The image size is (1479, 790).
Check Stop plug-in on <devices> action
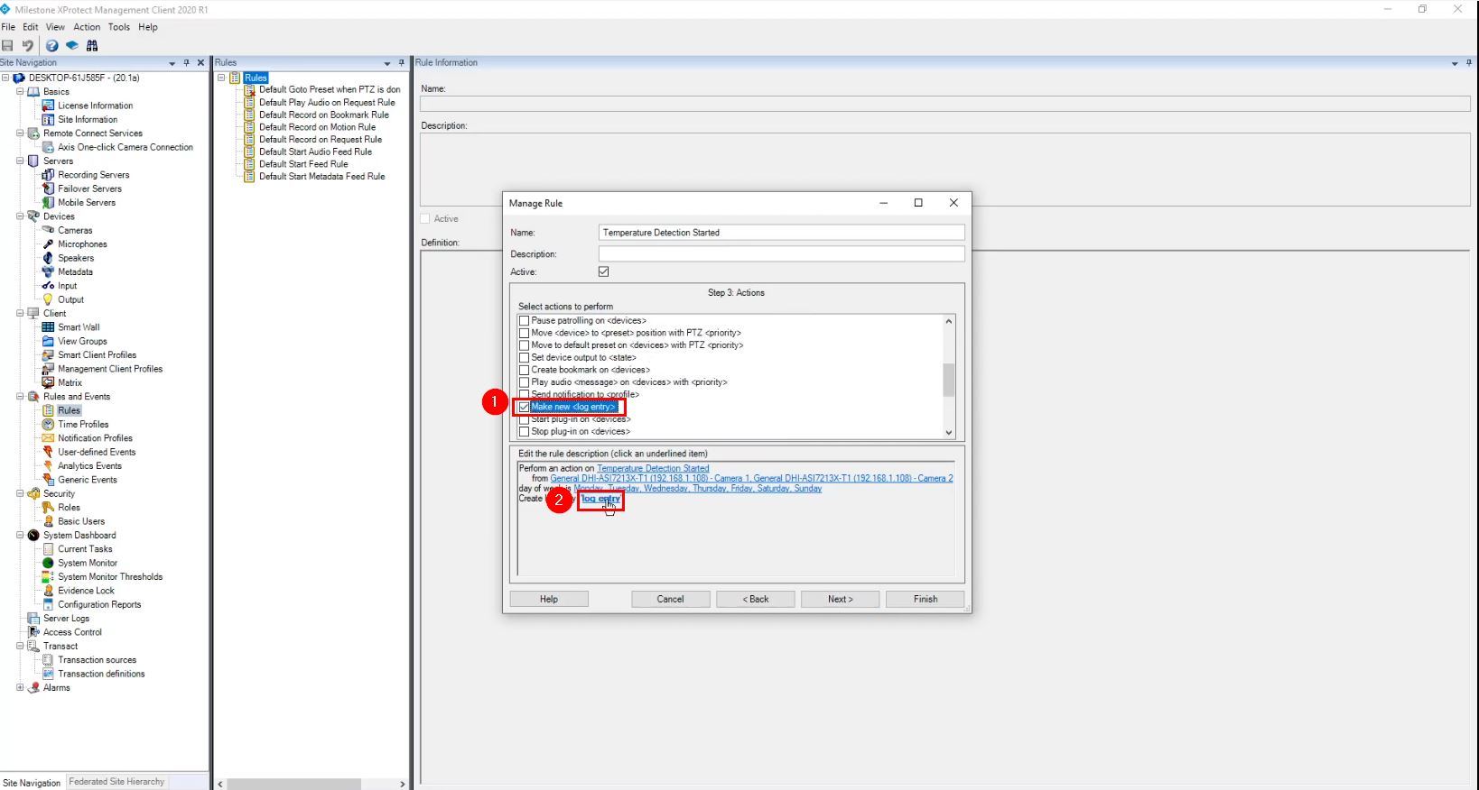click(524, 432)
